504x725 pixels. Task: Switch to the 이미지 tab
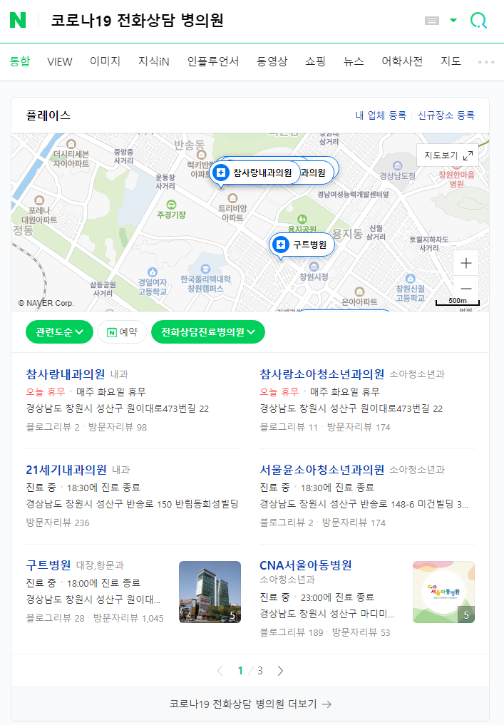point(105,61)
